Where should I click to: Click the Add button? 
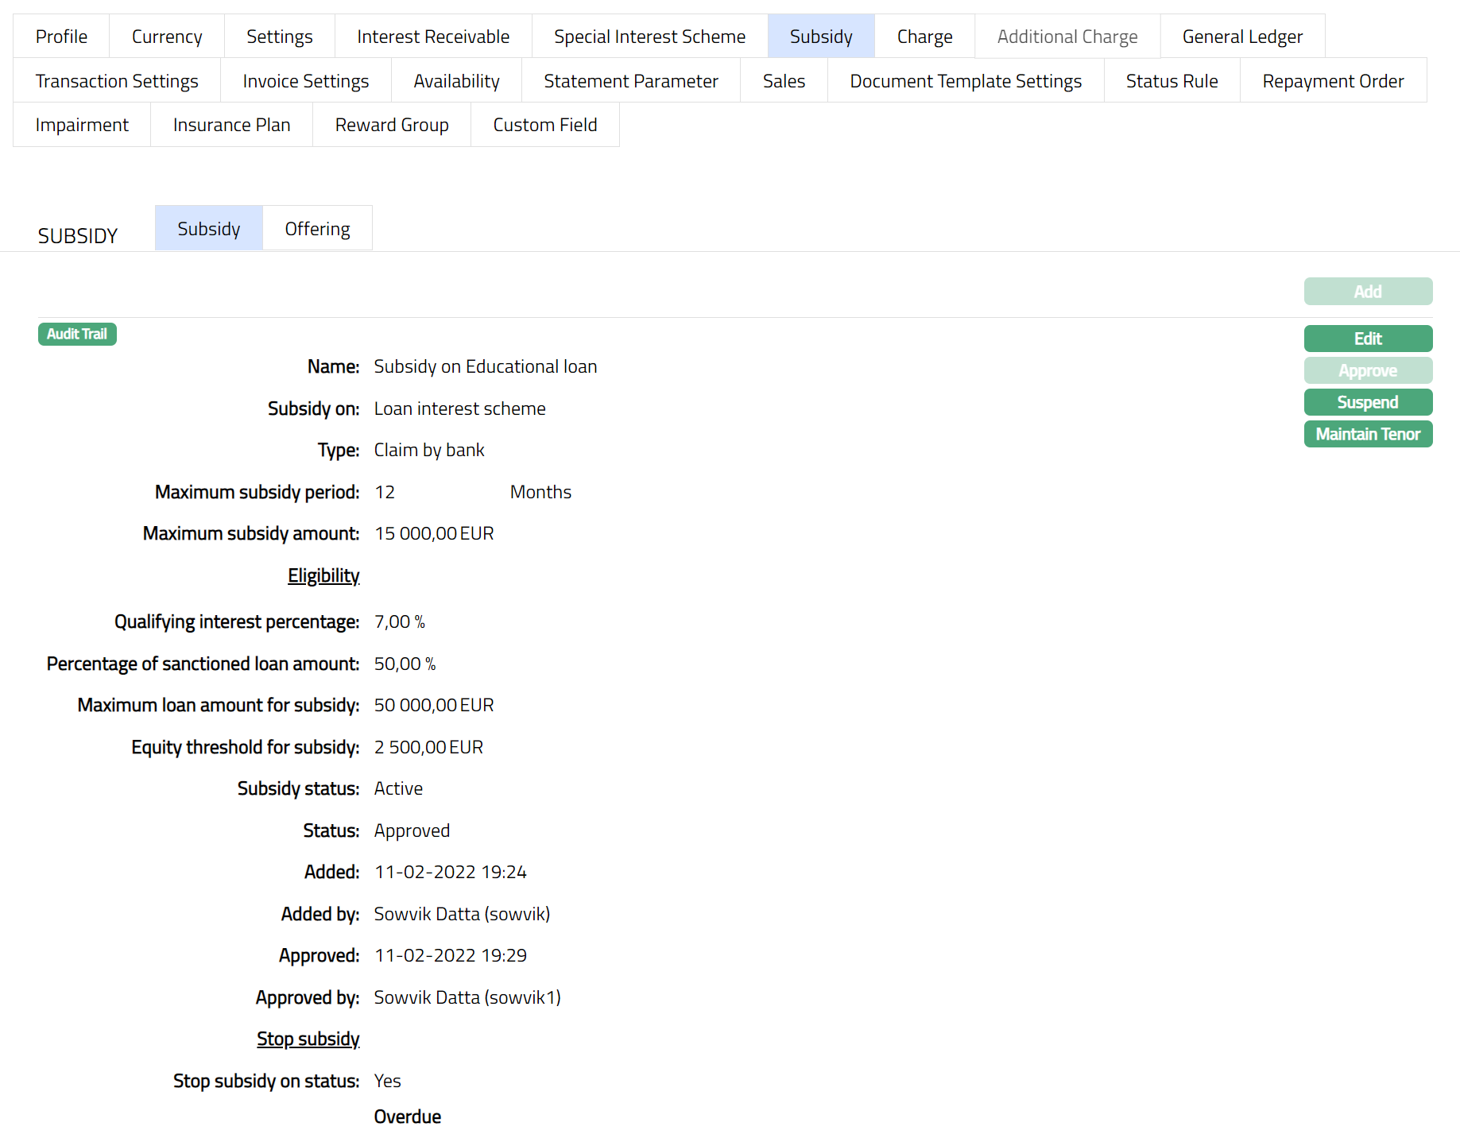pyautogui.click(x=1367, y=292)
